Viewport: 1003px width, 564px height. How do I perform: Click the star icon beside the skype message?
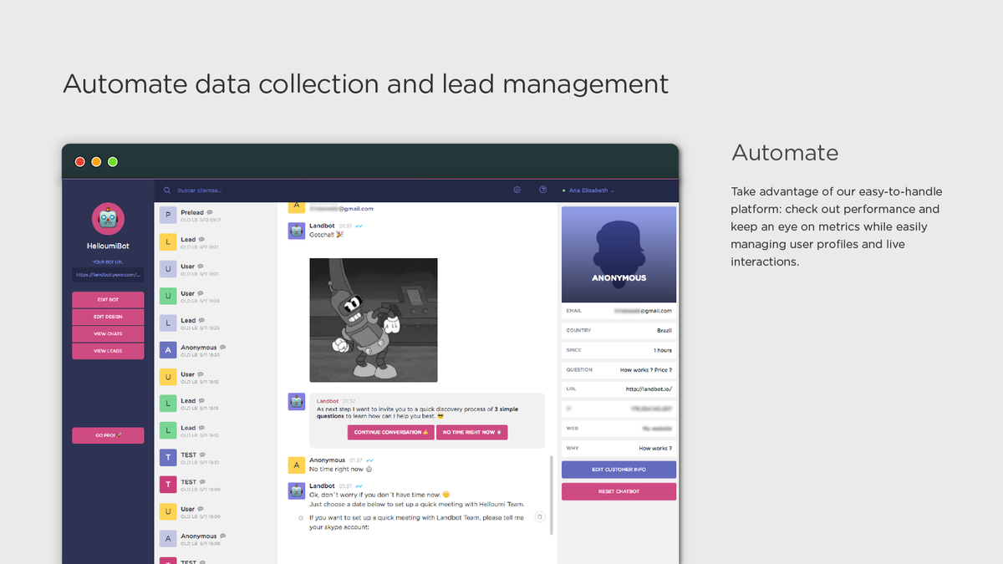pos(301,518)
